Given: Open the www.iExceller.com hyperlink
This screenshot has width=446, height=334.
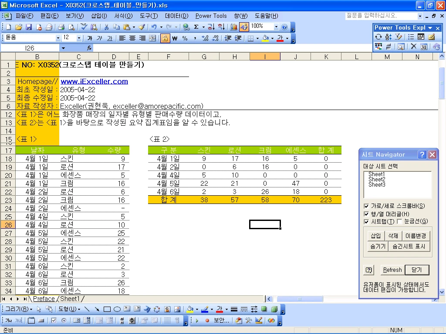Looking at the screenshot, I should coord(94,81).
